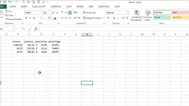Select the Format Painter brush
The image size is (189, 106).
pos(14,19)
